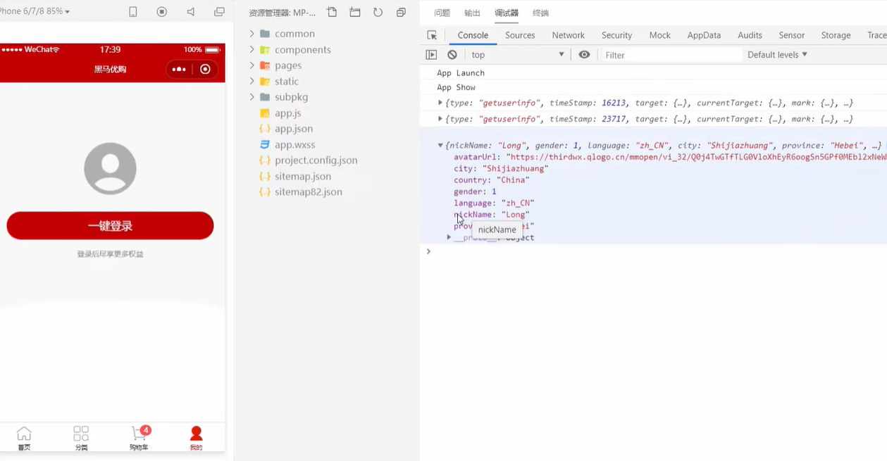Create a new file in explorer toolbar

tap(332, 12)
